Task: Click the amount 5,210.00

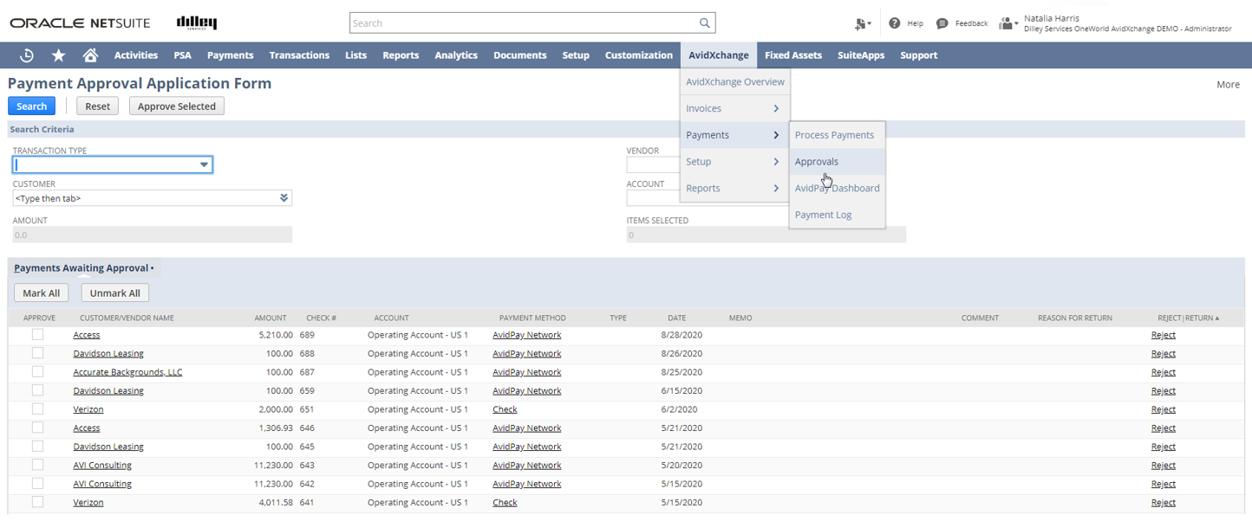Action: (276, 335)
